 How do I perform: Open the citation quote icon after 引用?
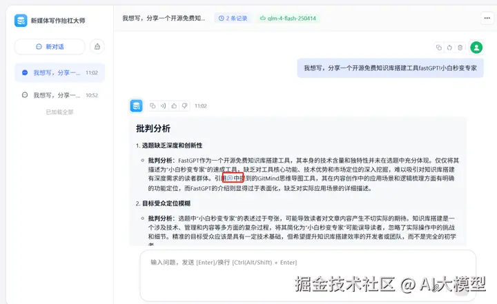(x=230, y=179)
